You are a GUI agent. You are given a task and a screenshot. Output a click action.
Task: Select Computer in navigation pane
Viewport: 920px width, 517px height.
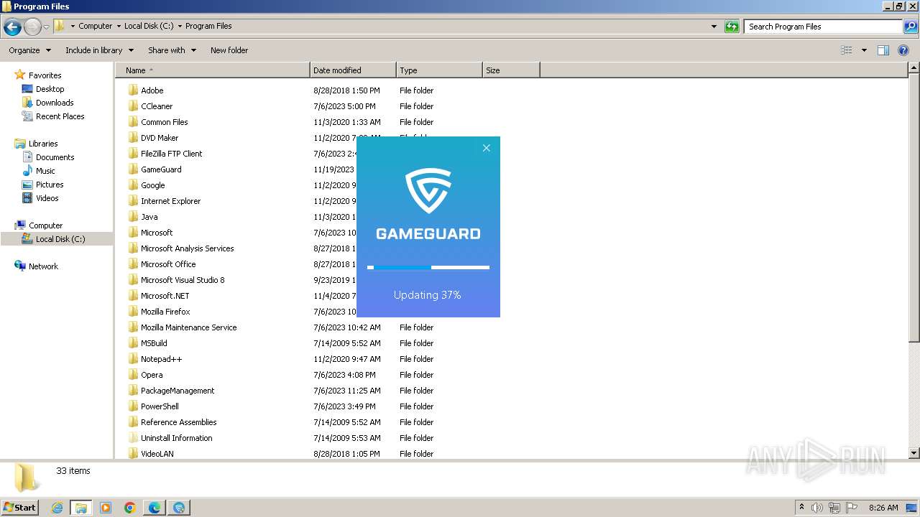pos(45,225)
